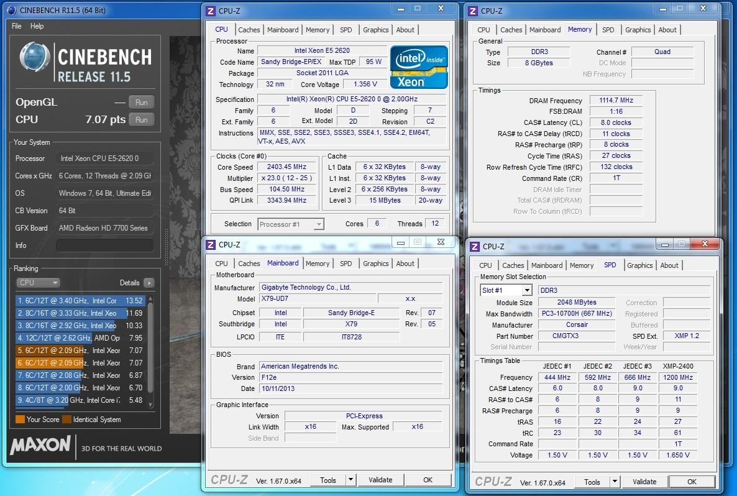This screenshot has height=496, width=737.
Task: Open the Graphics tab in the CPU-Z SPD window
Action: click(x=639, y=265)
